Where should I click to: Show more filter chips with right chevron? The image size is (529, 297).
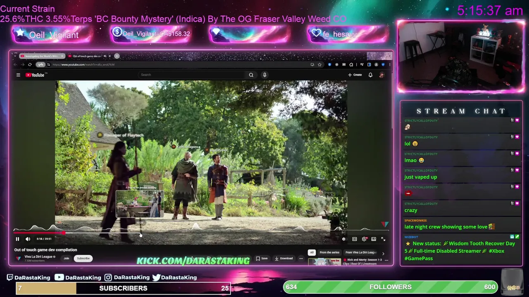pos(383,253)
